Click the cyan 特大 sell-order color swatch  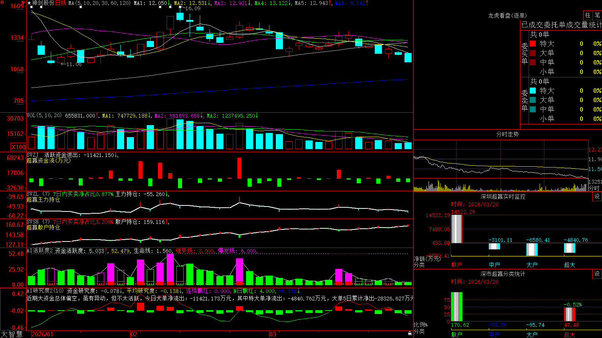[533, 91]
